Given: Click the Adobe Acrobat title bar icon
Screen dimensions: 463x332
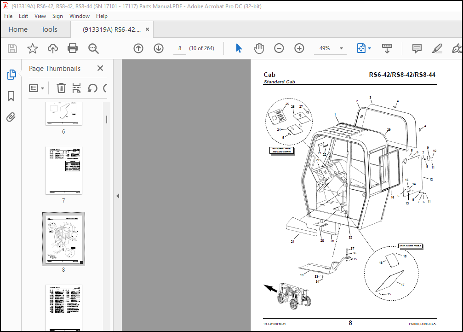Looking at the screenshot, I should tap(6, 6).
